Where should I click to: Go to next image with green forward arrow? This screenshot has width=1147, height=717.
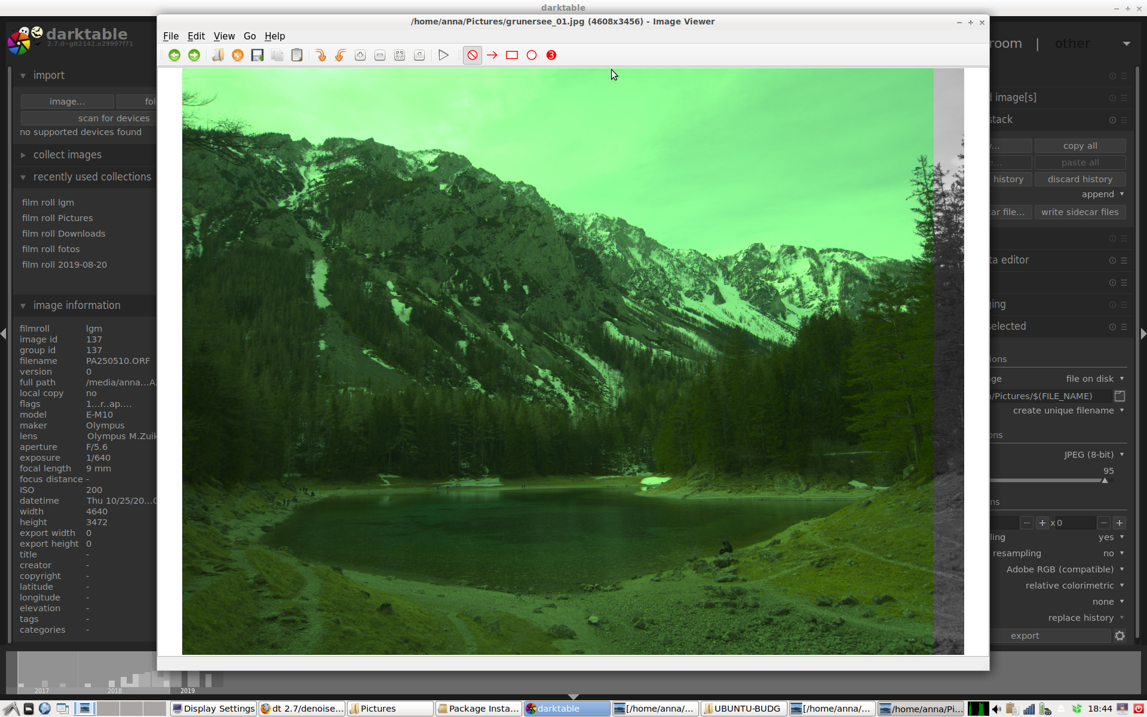click(194, 55)
